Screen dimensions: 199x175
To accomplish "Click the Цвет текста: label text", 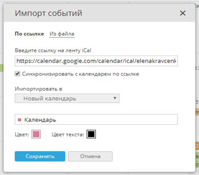I will click(68, 134).
